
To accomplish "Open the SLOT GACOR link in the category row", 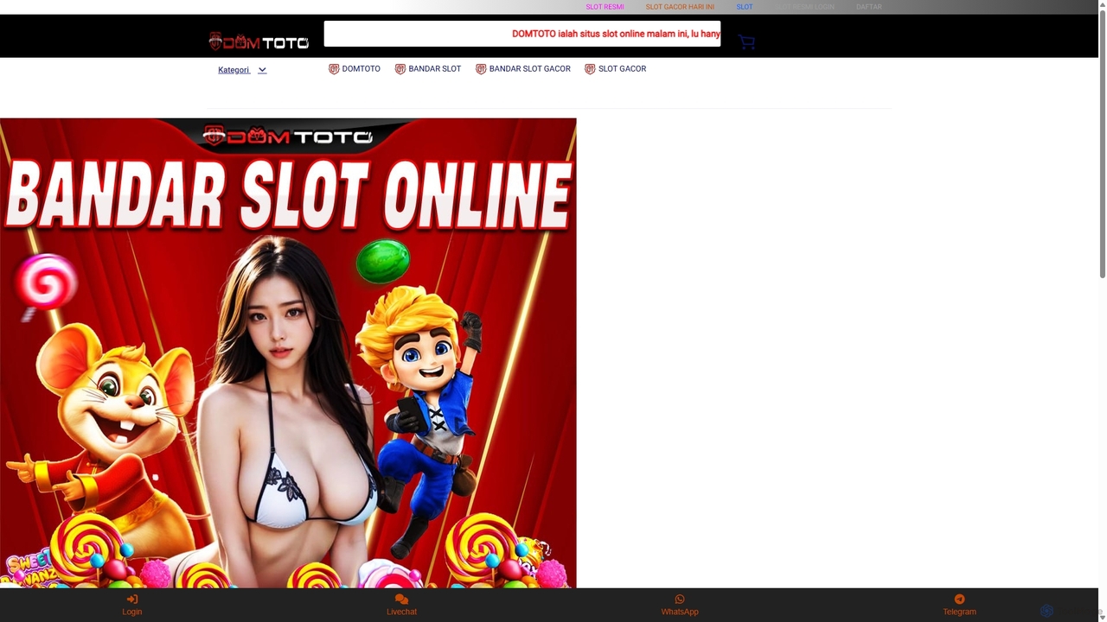I will tap(623, 69).
